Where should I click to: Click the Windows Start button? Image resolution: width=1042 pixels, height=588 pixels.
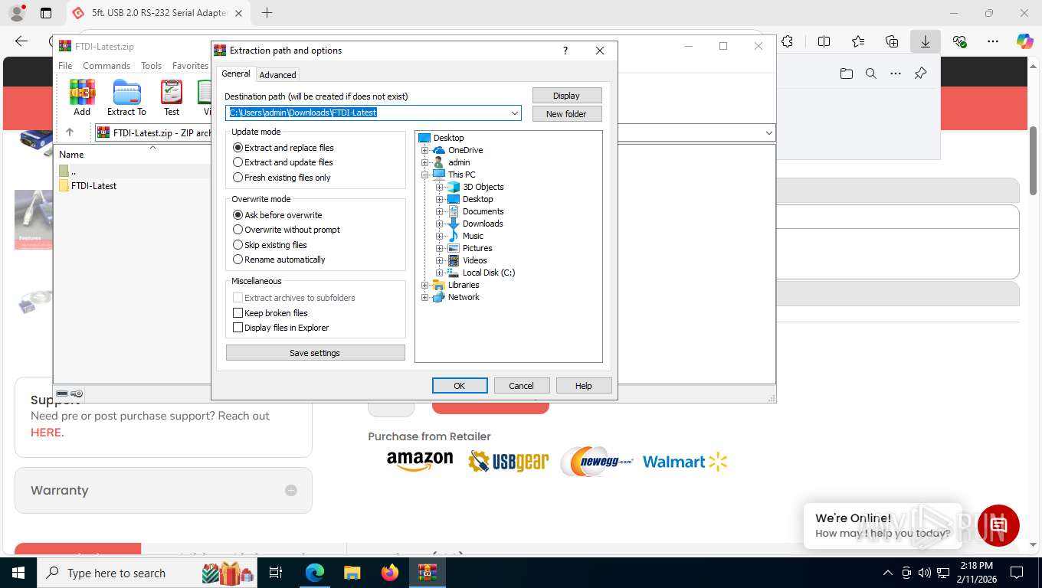[x=18, y=573]
